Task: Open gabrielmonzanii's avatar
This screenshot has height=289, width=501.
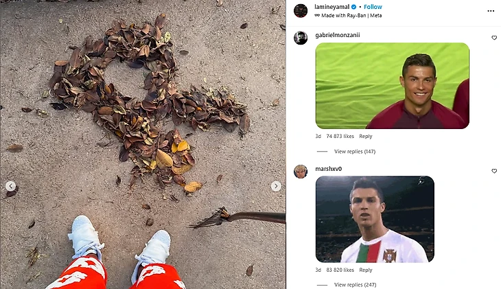Action: [301, 38]
